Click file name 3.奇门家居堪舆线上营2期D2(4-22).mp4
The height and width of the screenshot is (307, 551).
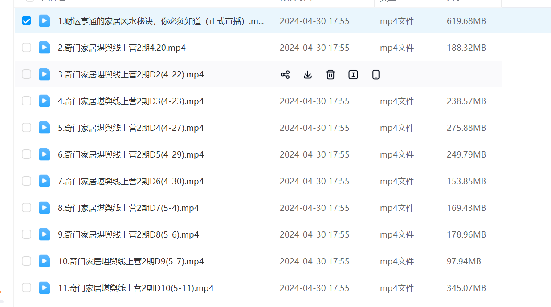point(131,74)
